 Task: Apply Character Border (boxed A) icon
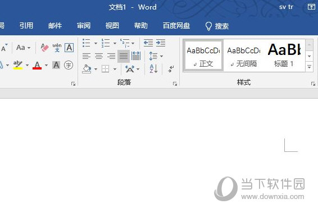point(69,48)
